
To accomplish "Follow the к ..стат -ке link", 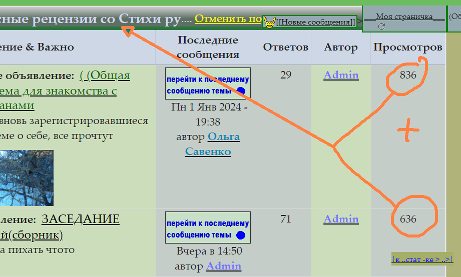I will [422, 259].
